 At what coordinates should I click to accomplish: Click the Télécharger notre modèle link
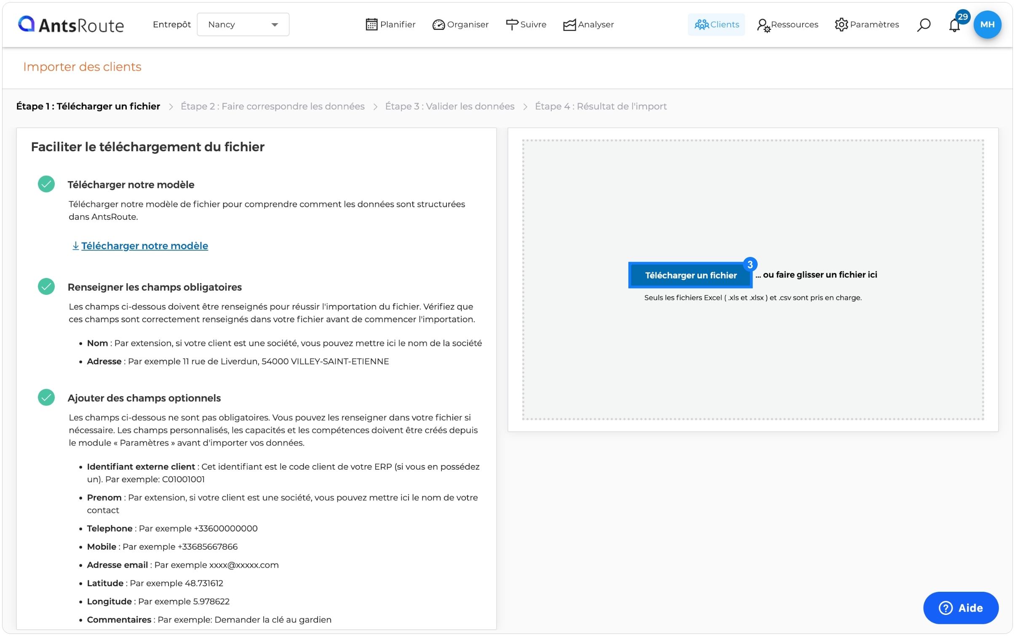tap(144, 246)
